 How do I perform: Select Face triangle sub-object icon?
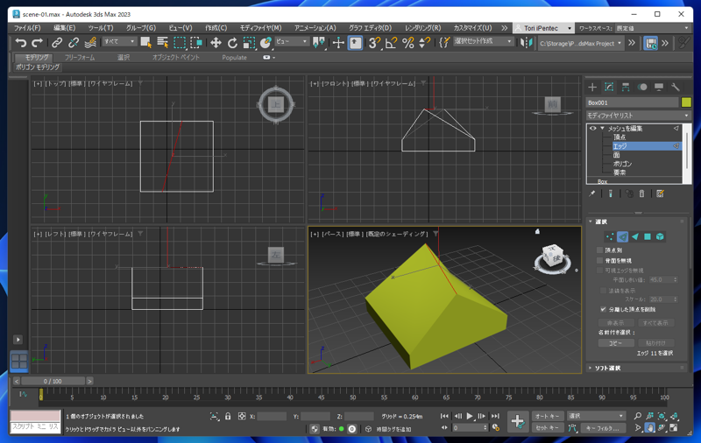coord(634,236)
